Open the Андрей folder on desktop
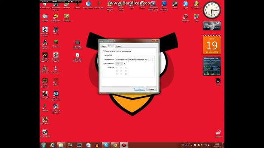264x148 pixels. tap(45, 18)
